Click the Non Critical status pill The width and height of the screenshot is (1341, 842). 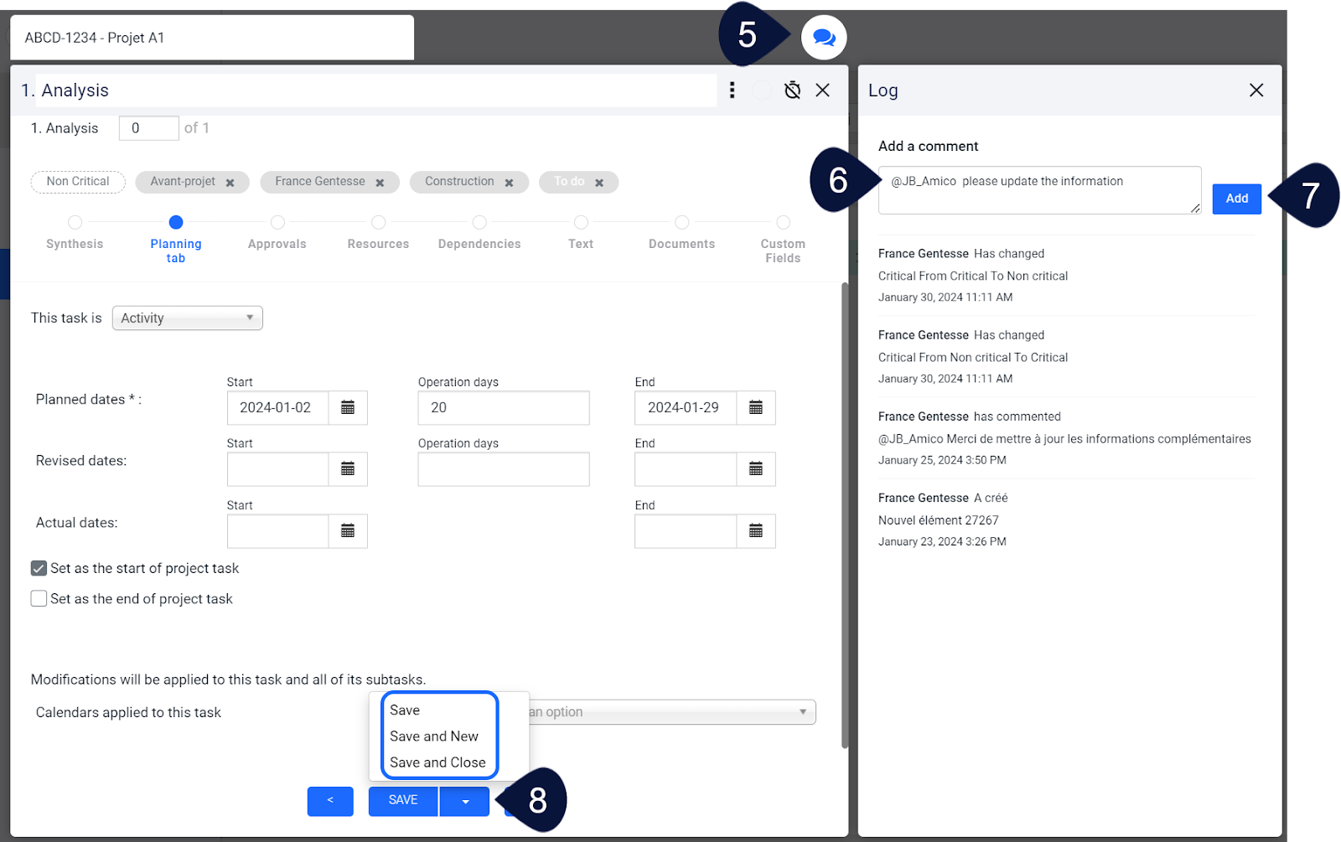(78, 182)
